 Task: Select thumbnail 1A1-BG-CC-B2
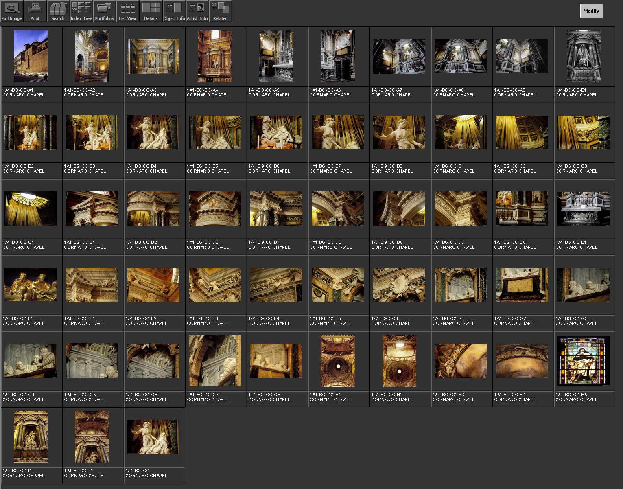click(31, 132)
